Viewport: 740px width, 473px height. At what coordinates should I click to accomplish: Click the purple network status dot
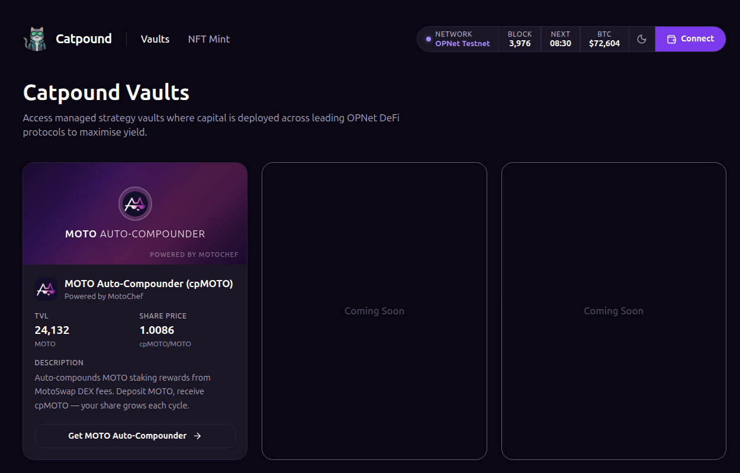coord(427,38)
